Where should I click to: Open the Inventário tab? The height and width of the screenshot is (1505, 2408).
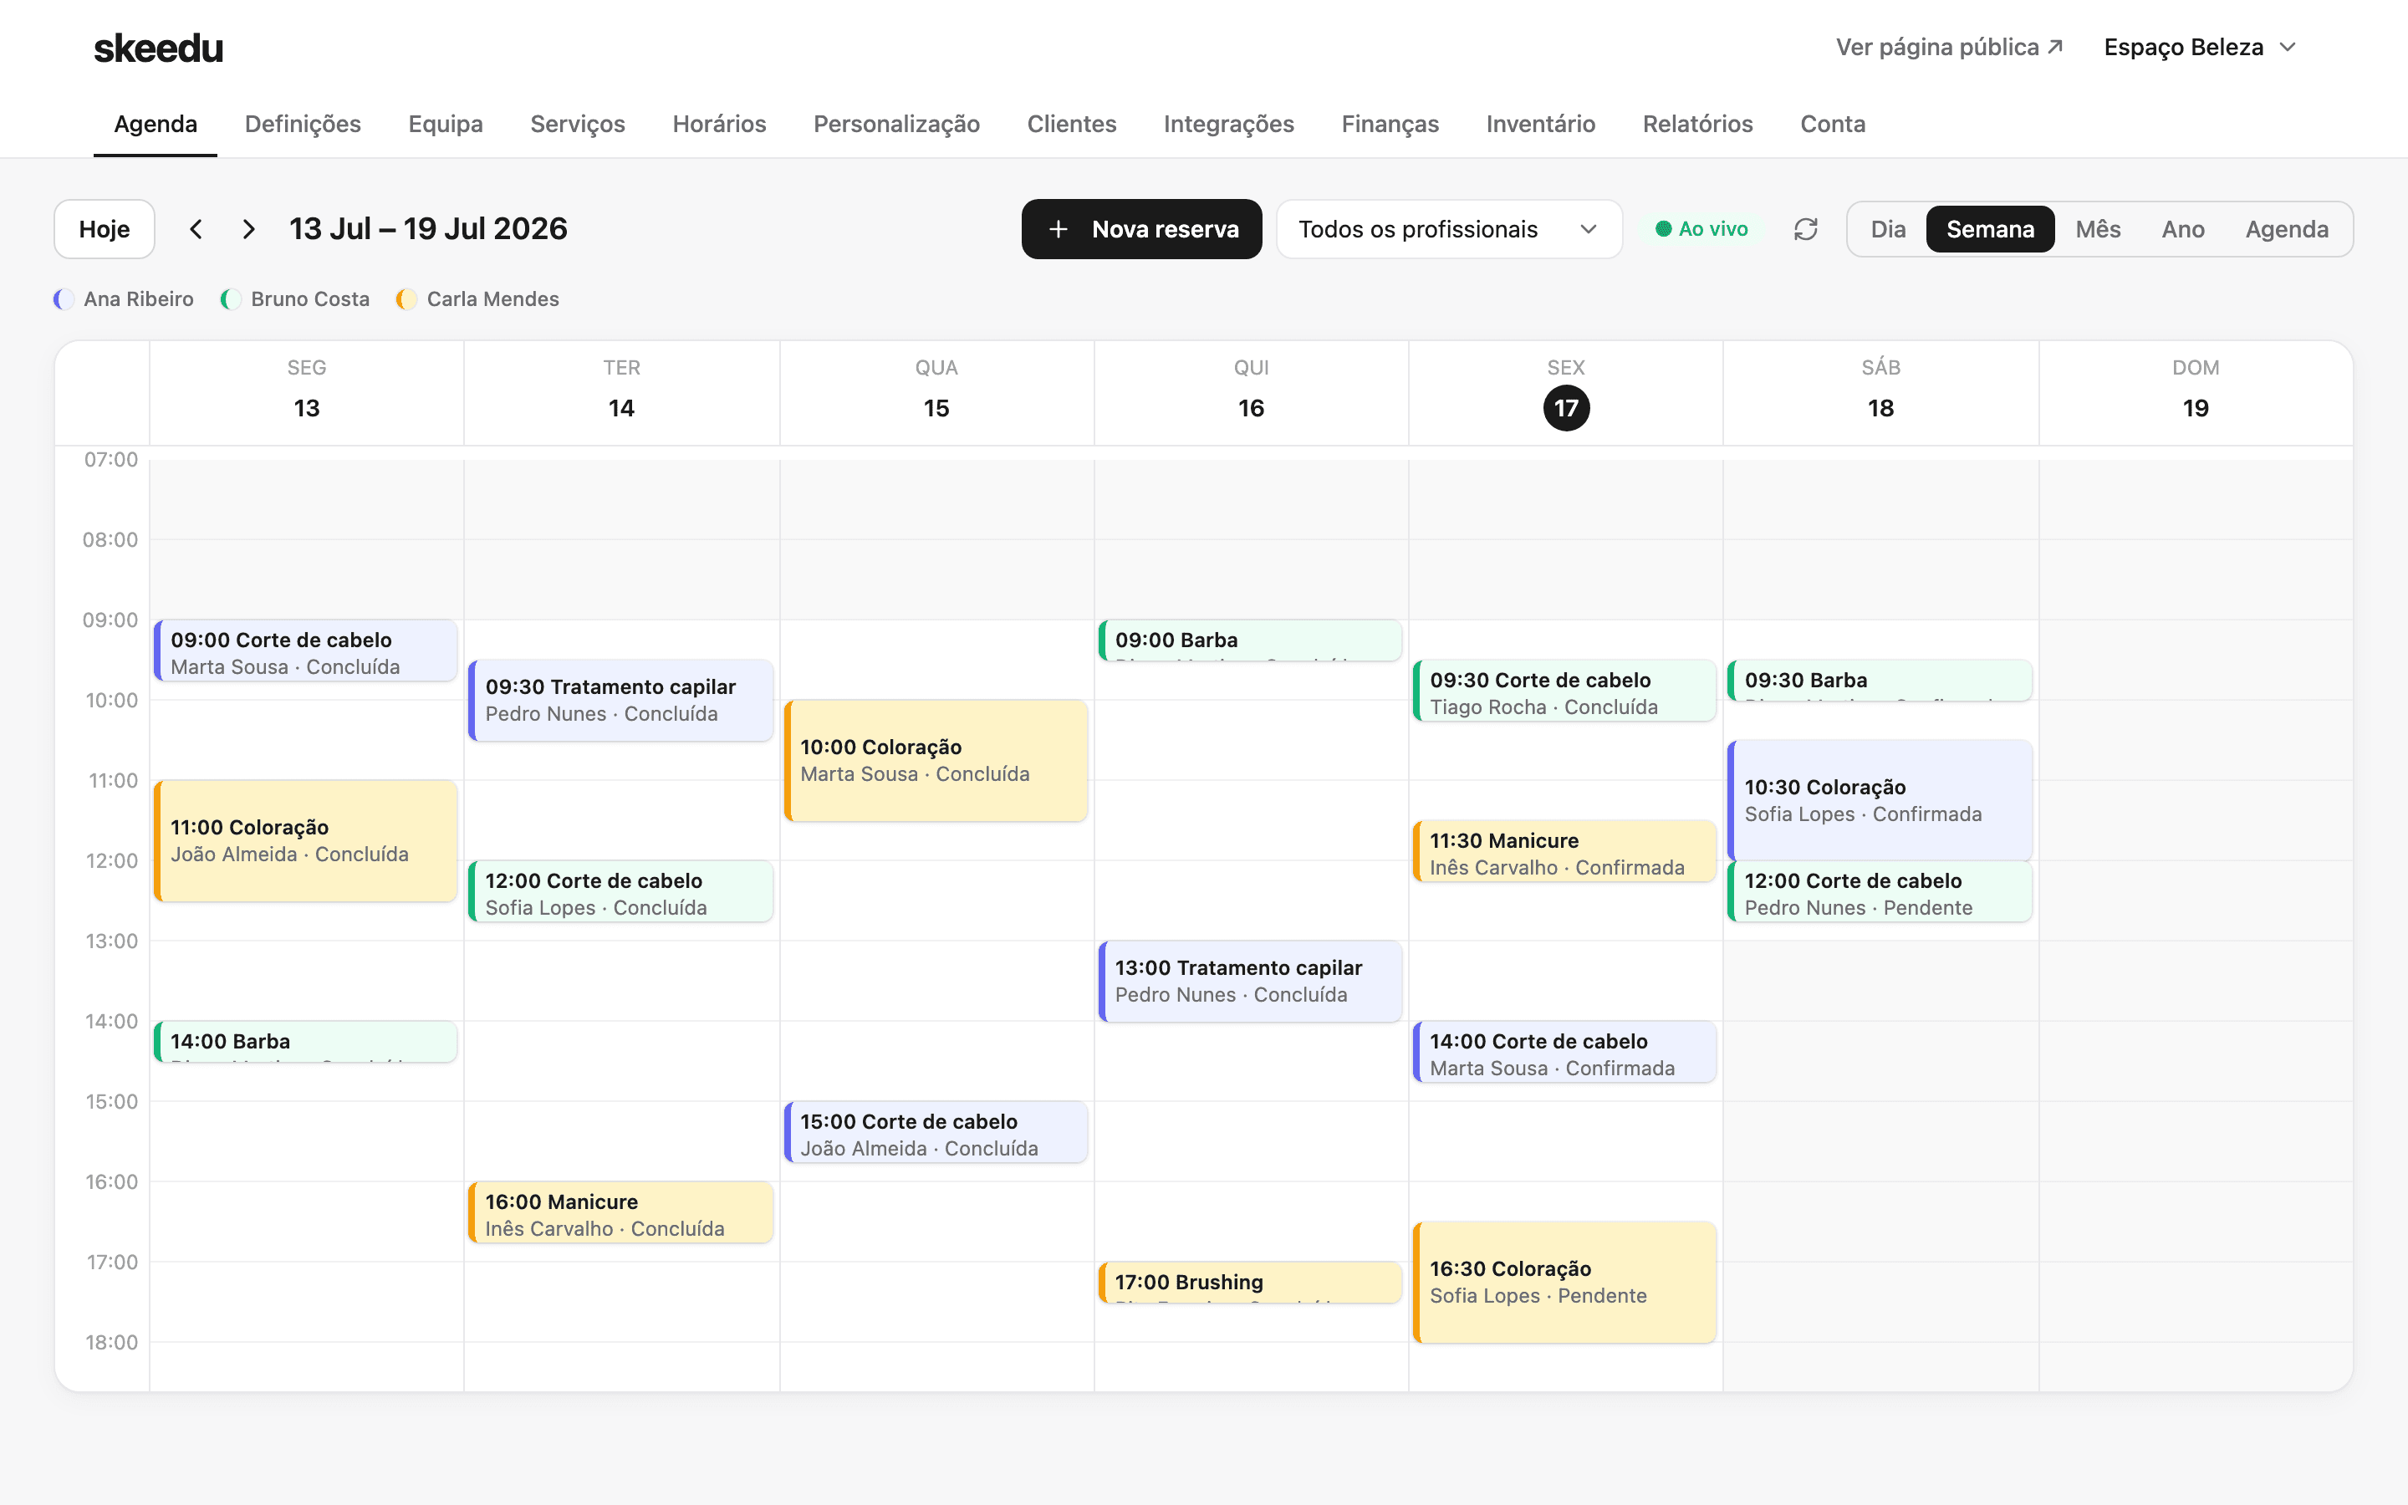click(1540, 125)
